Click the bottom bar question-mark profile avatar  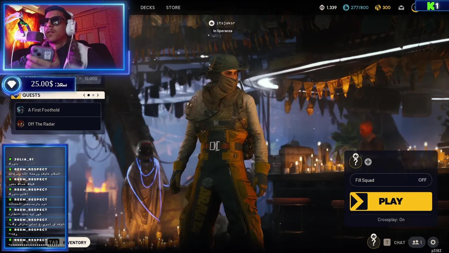point(374,242)
